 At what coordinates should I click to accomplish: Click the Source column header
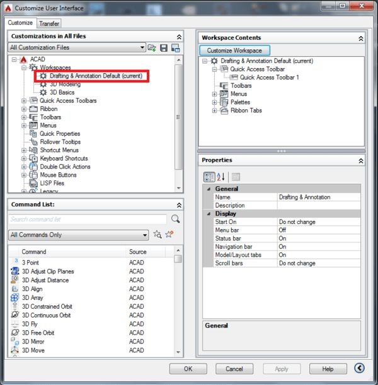coord(146,252)
